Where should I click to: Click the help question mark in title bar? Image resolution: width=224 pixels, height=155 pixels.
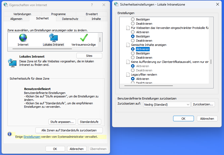pos(92,5)
